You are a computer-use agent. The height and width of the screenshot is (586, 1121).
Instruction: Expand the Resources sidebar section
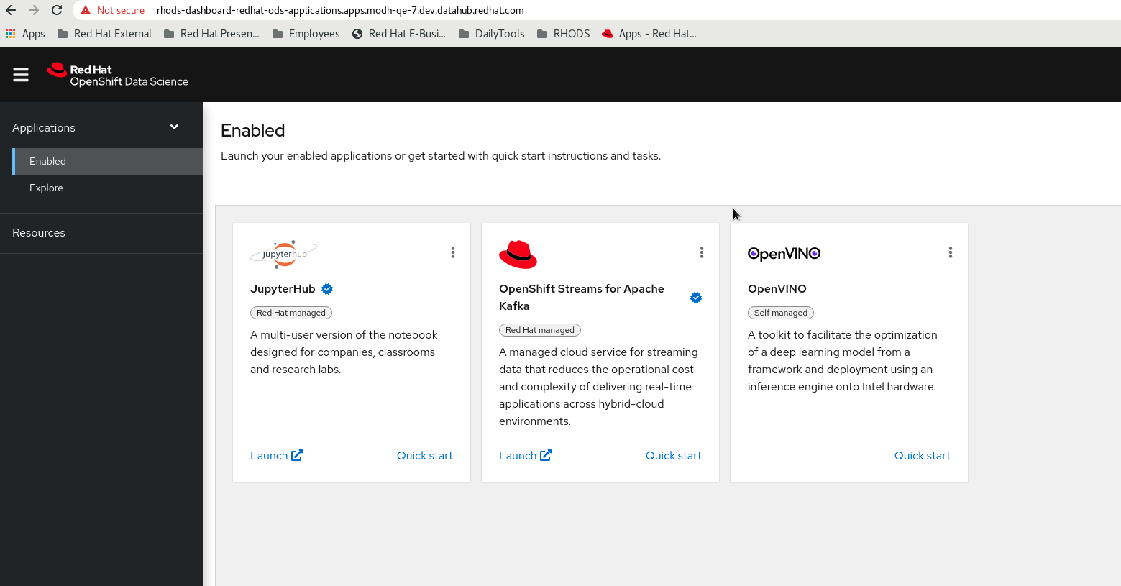(39, 233)
